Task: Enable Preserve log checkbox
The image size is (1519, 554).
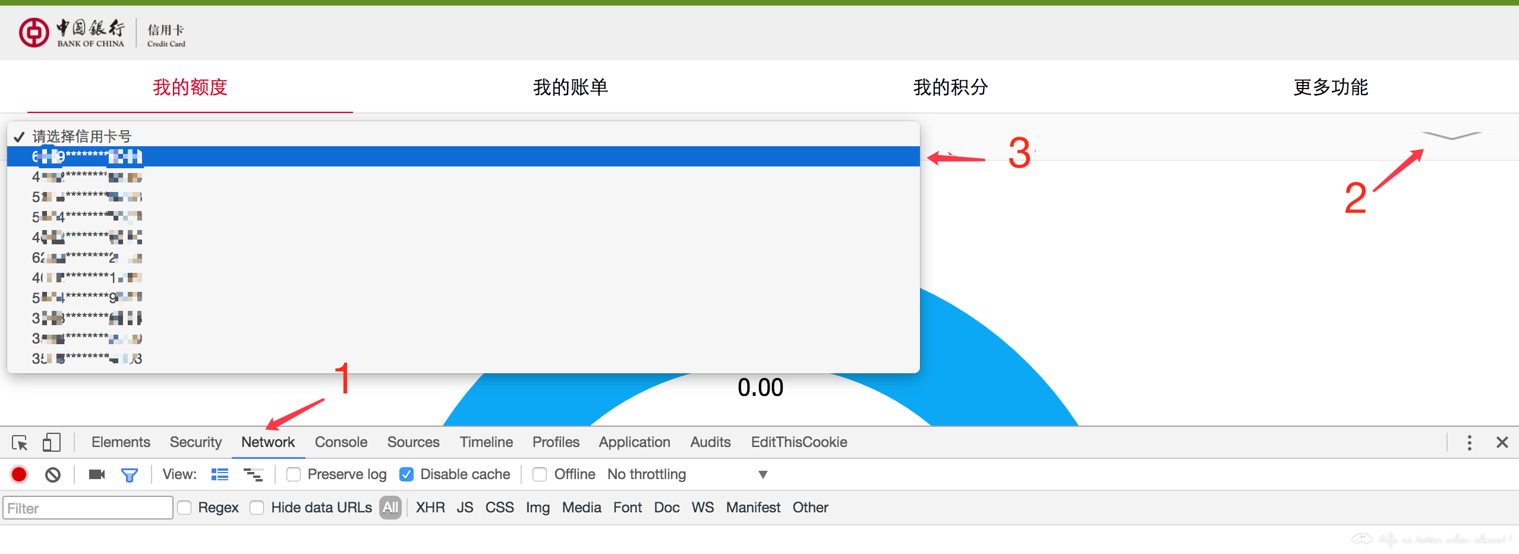Action: coord(293,474)
